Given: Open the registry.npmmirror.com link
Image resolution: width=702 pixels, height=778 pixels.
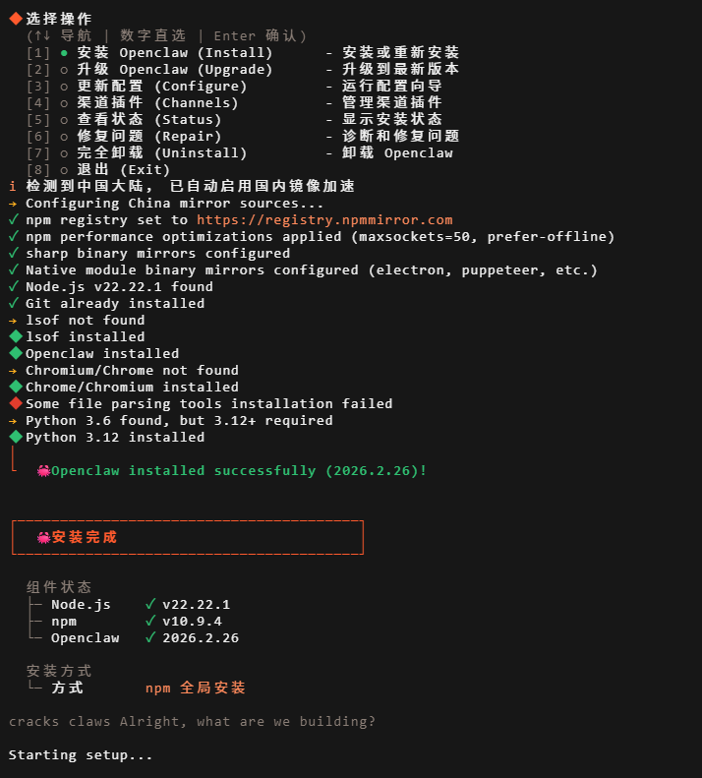Looking at the screenshot, I should point(324,219).
